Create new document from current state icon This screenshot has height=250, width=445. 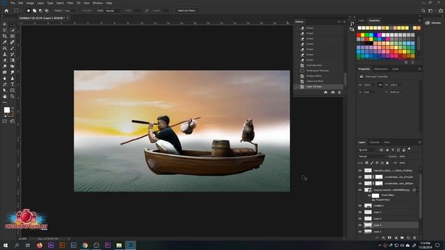tap(325, 92)
